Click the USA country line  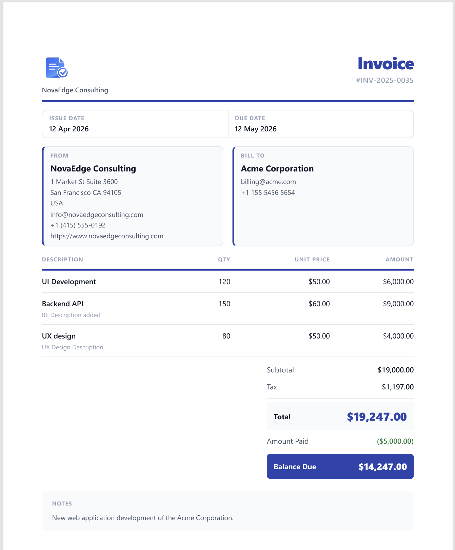click(57, 203)
